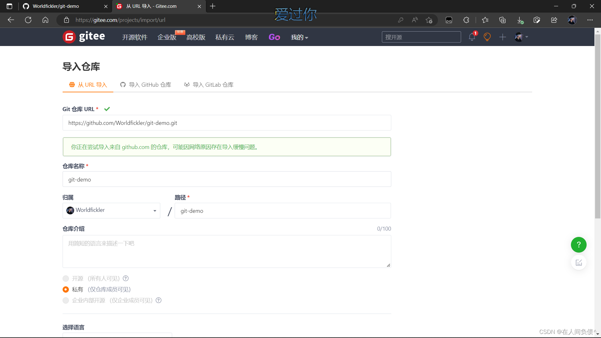This screenshot has height=338, width=601.
Task: Click the 路径 input field
Action: 283,211
